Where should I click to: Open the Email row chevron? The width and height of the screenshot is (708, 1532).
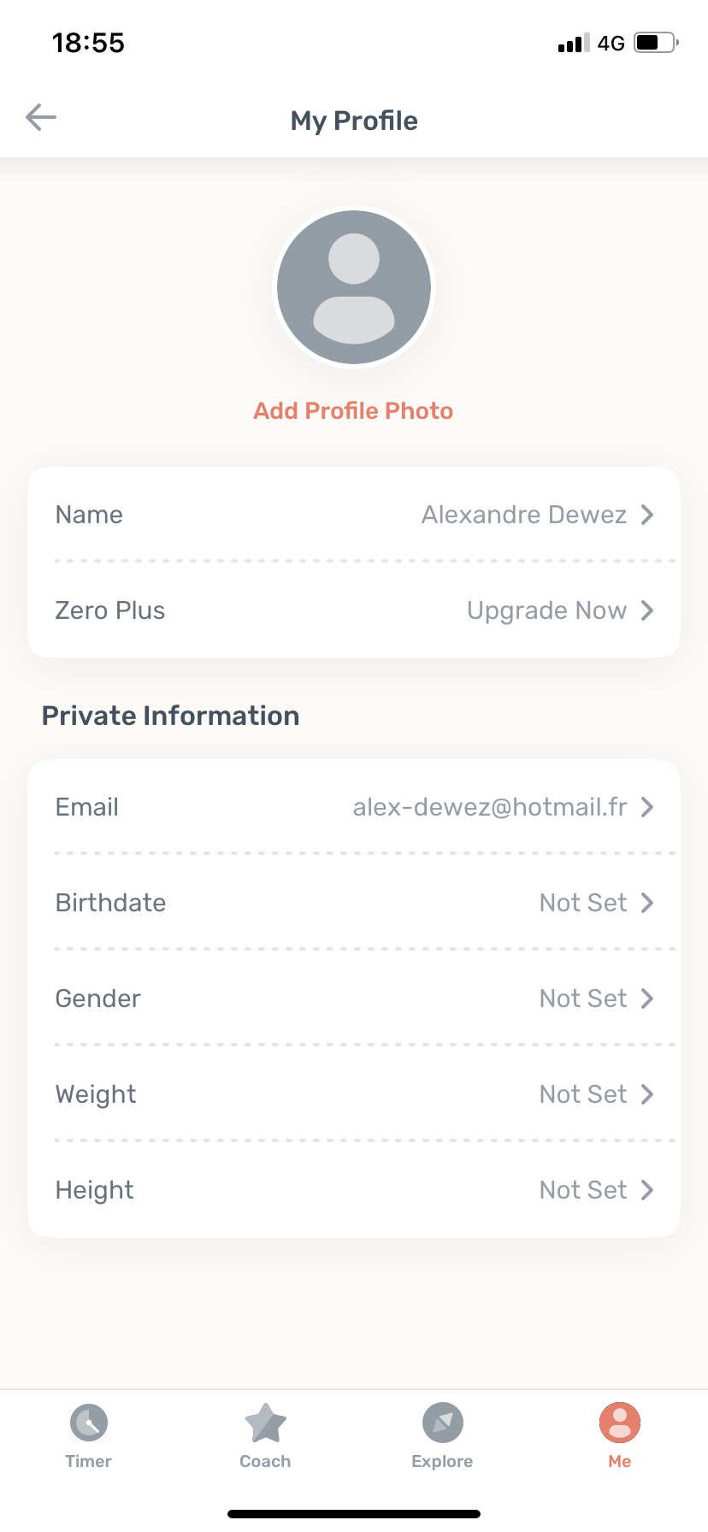point(647,807)
